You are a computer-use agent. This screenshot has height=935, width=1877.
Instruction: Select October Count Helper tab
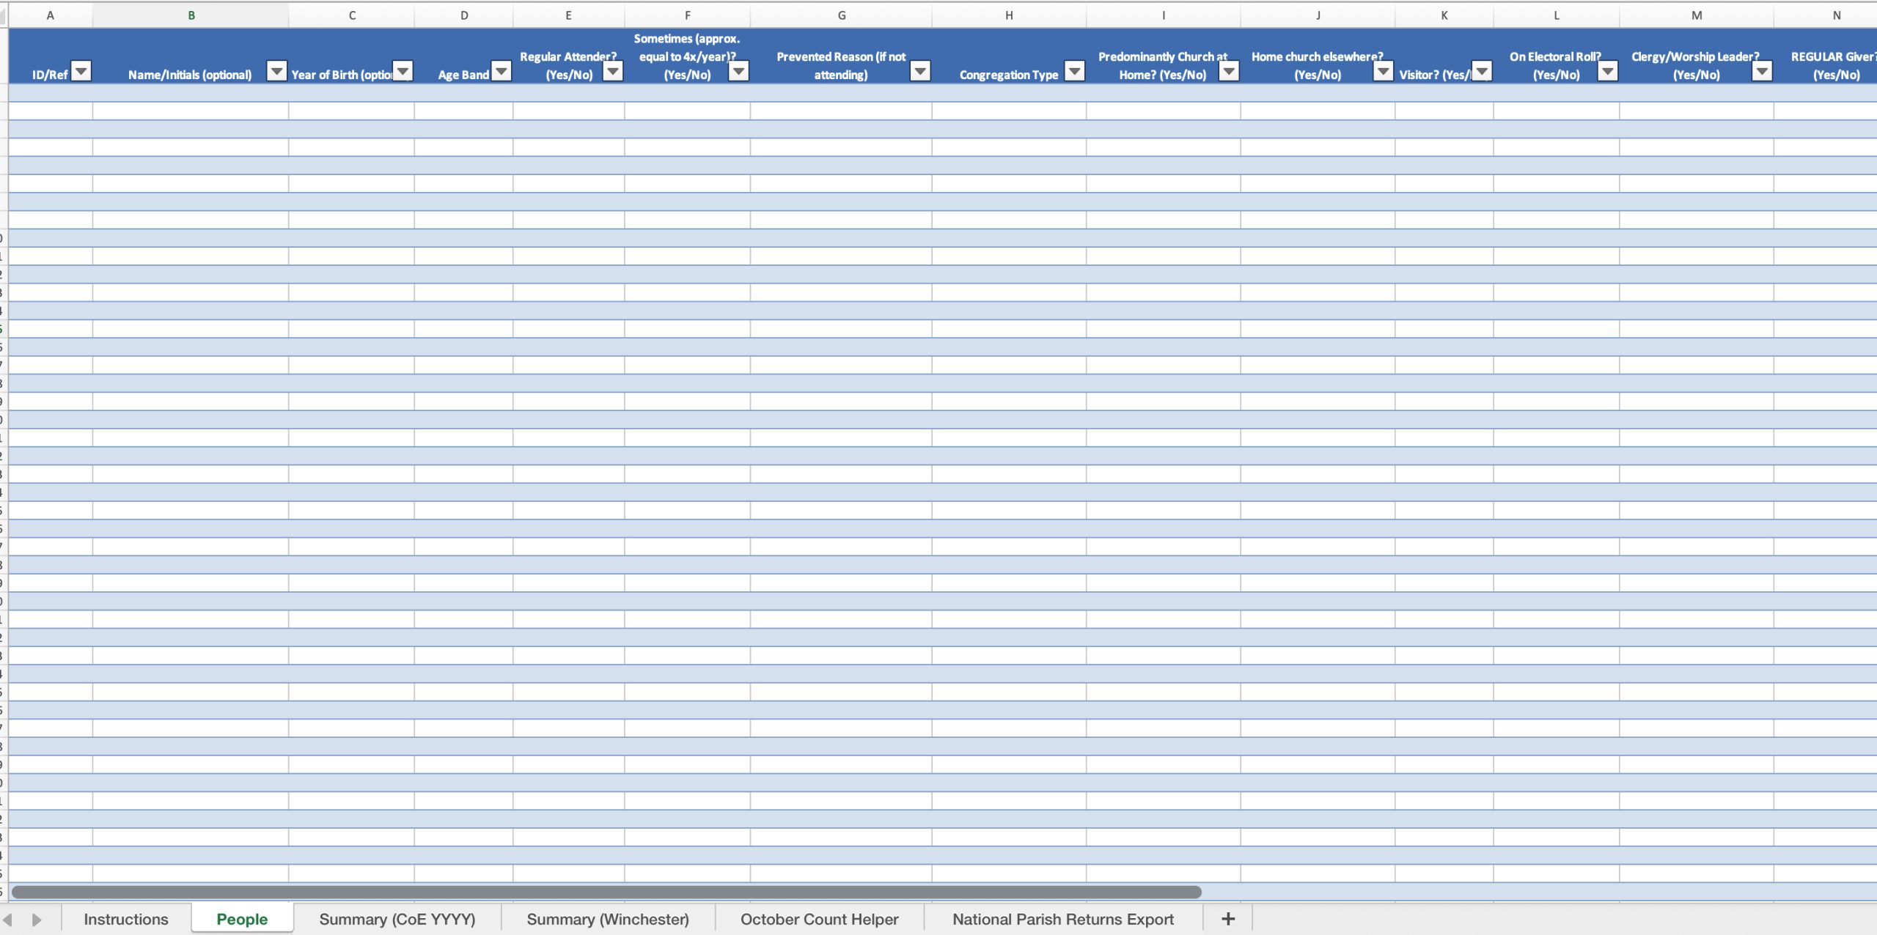[x=819, y=919]
